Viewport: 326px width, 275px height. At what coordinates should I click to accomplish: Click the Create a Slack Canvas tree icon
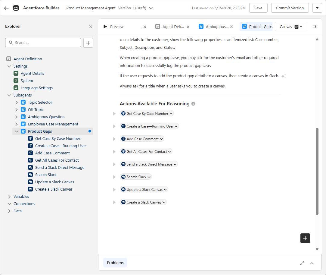tap(30, 189)
